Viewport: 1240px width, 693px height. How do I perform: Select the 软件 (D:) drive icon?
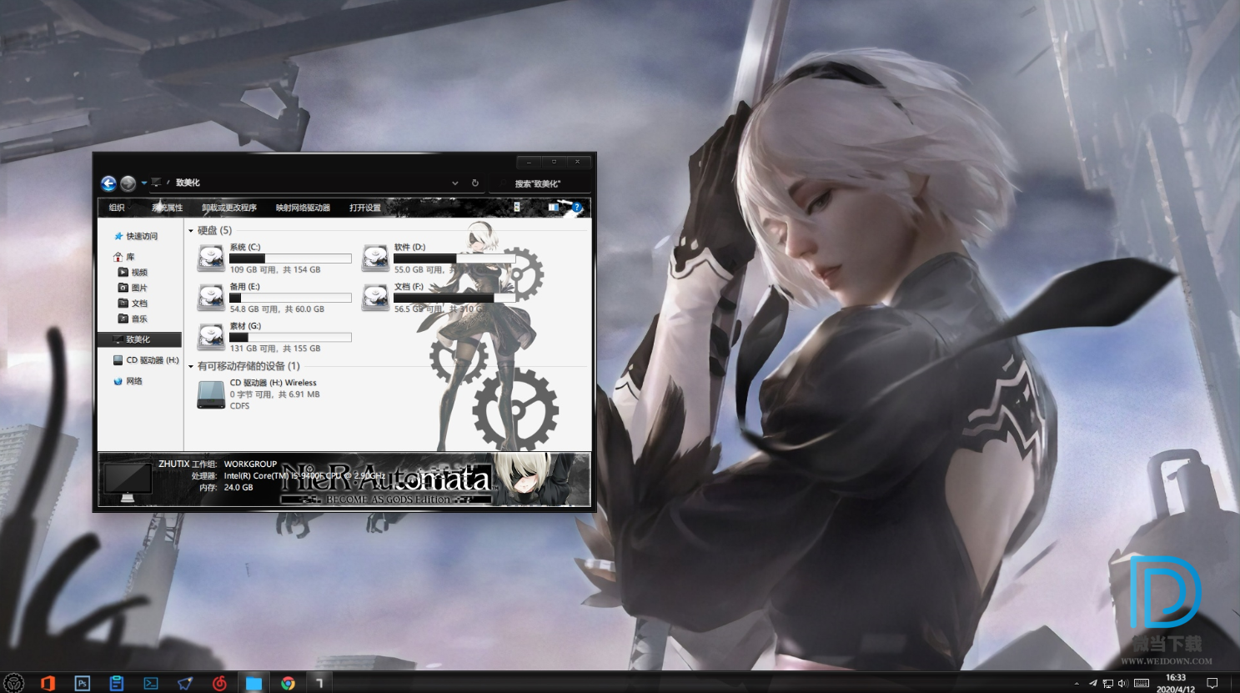pyautogui.click(x=375, y=258)
